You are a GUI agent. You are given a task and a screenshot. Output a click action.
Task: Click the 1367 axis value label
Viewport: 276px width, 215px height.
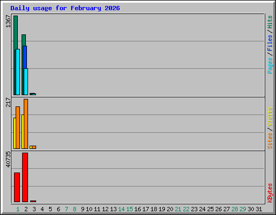coord(9,21)
